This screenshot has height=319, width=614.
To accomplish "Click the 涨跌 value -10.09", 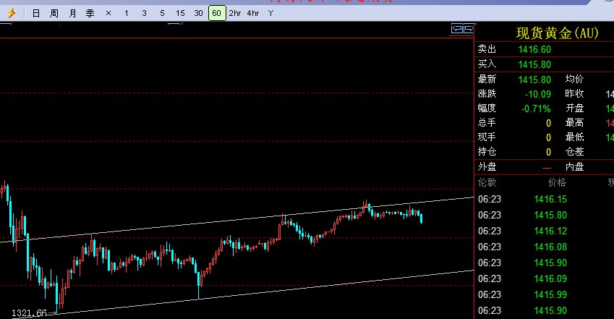I will [538, 95].
